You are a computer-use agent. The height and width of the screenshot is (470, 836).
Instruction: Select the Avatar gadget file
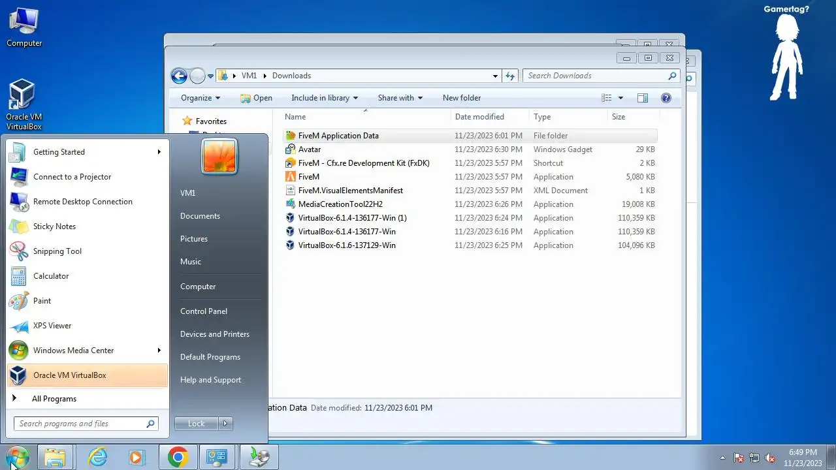click(470, 149)
